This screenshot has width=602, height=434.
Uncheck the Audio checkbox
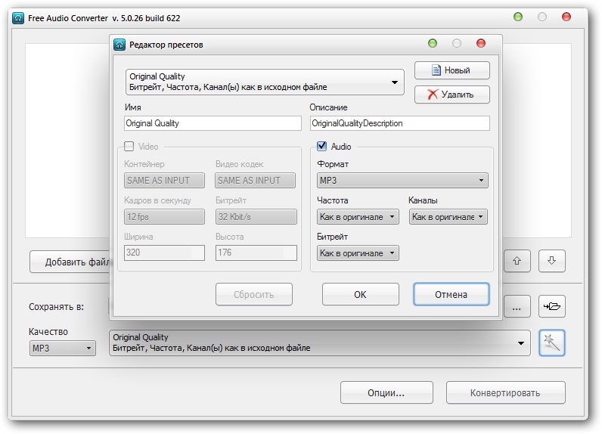tap(321, 147)
